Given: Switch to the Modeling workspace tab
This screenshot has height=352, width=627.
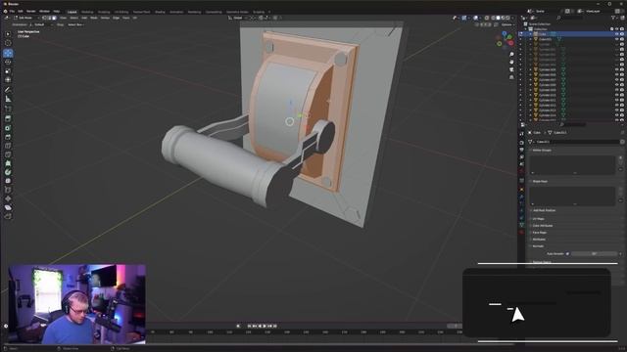Looking at the screenshot, I should click(87, 12).
